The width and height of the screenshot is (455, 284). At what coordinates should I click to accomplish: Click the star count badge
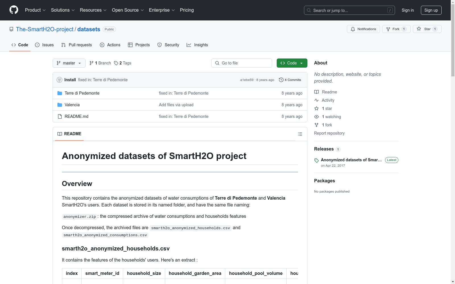435,29
